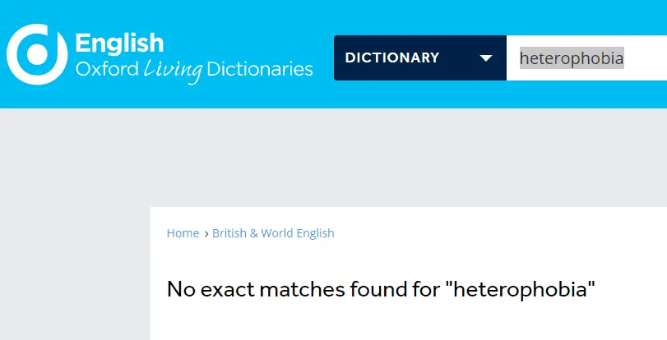Click the quoted heterophobia word in the results heading
This screenshot has width=667, height=340.
[x=525, y=289]
